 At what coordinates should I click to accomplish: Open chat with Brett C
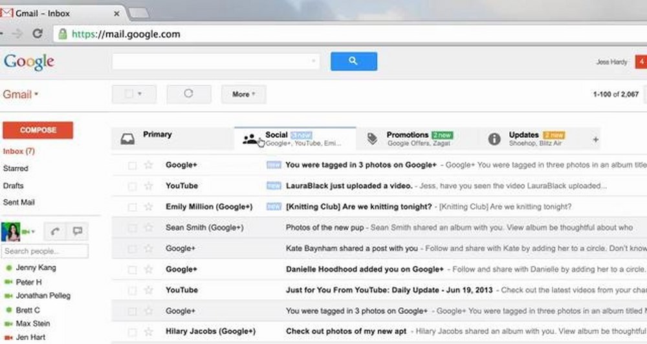click(28, 310)
